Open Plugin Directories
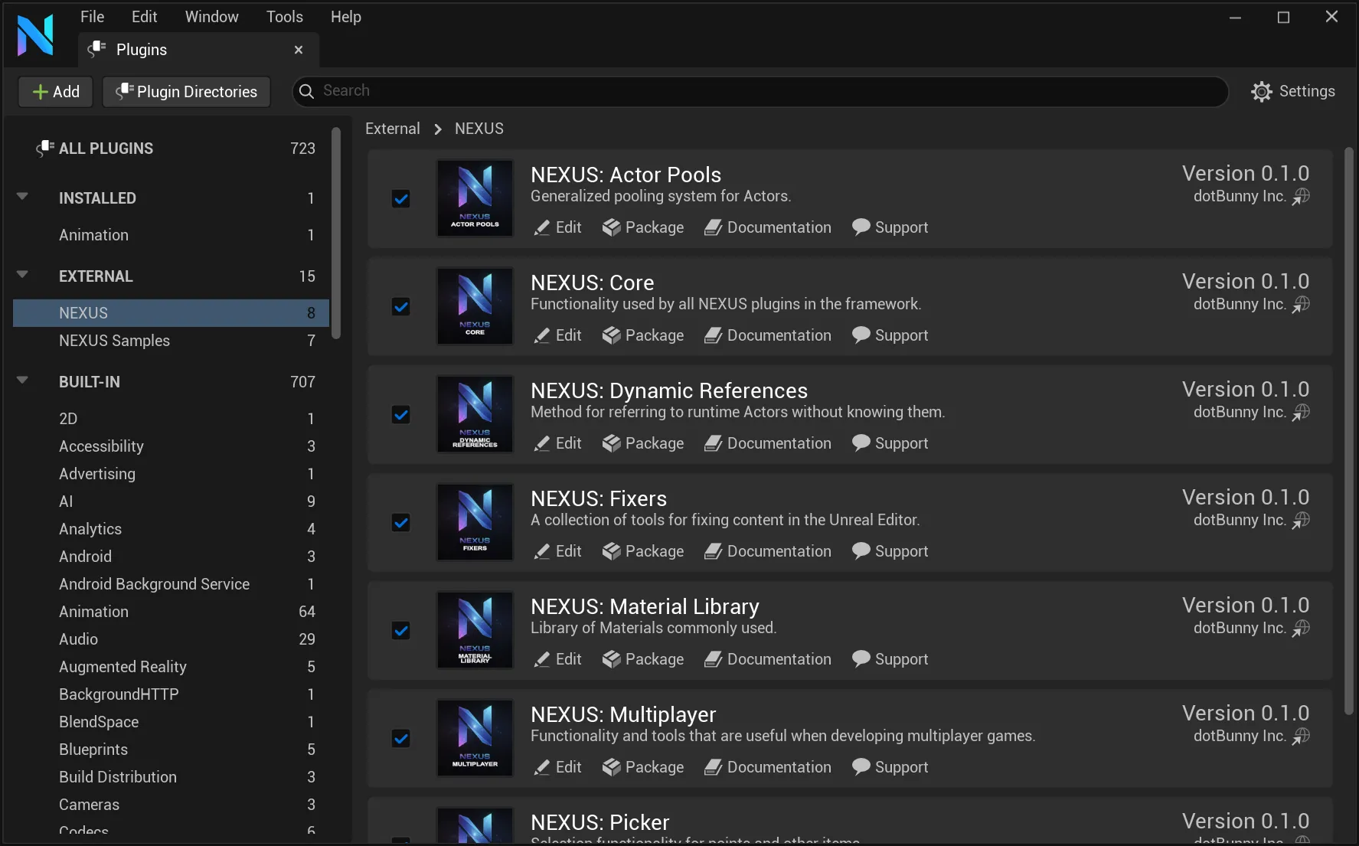This screenshot has width=1359, height=846. click(185, 91)
